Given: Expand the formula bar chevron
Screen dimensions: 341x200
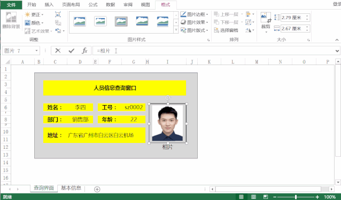Looking at the screenshot, I should [x=337, y=51].
